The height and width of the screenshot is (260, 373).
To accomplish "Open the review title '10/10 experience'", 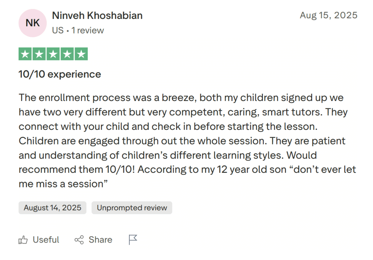I will [59, 74].
